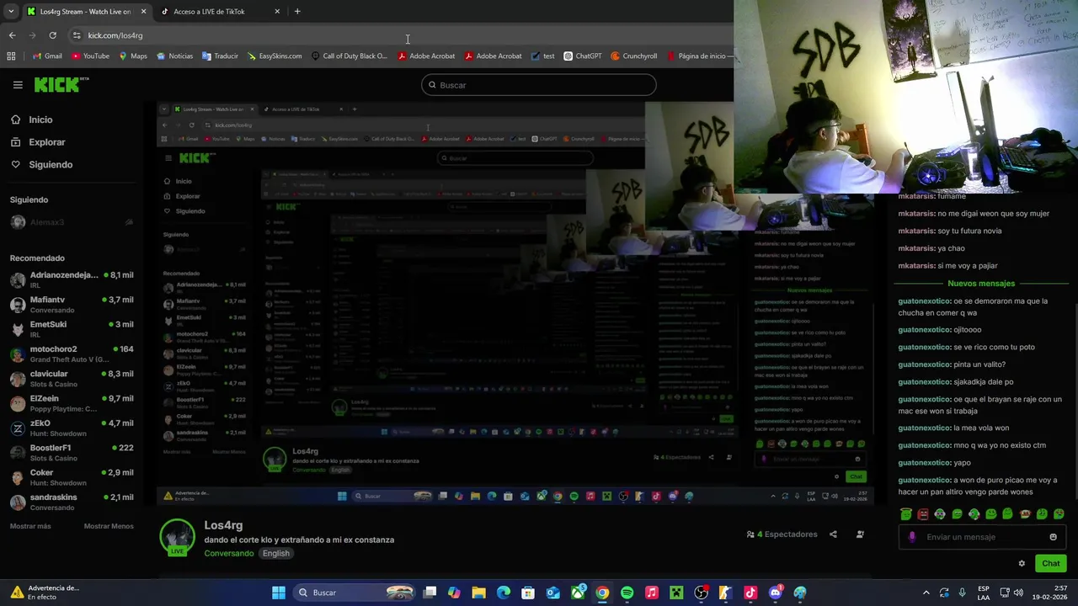
Task: Click the ESP LAA keyboard language indicator
Action: pyautogui.click(x=984, y=593)
